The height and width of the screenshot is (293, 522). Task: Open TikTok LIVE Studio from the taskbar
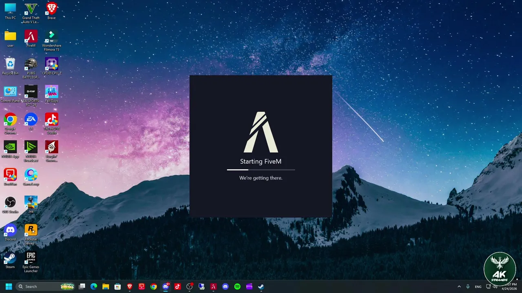pos(177,286)
